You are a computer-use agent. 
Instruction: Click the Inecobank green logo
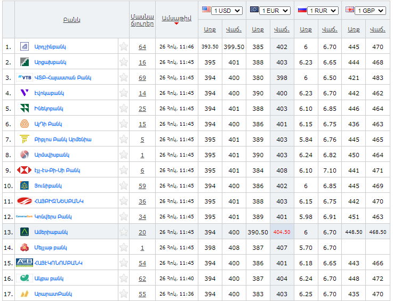click(25, 109)
